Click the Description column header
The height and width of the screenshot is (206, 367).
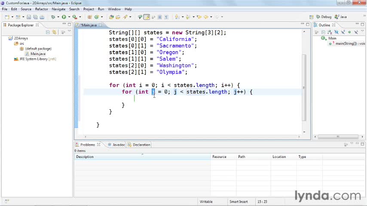coord(85,157)
